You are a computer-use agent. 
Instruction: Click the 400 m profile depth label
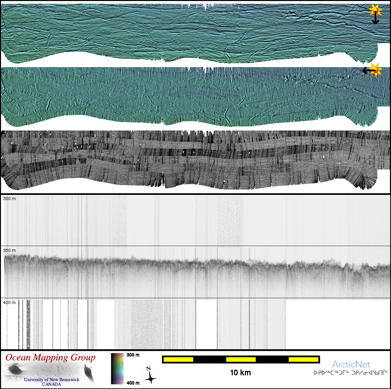pos(9,303)
